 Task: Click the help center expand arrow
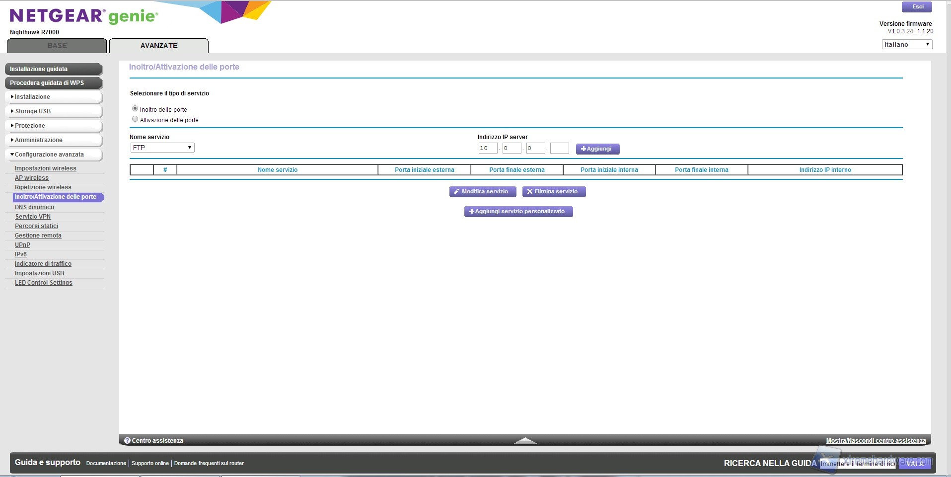(524, 441)
